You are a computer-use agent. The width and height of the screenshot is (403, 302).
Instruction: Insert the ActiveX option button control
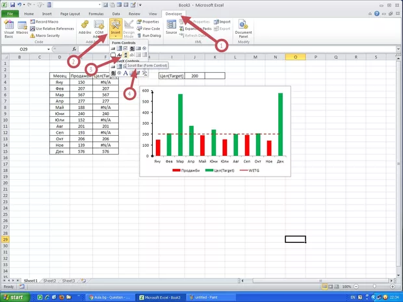[x=119, y=73]
